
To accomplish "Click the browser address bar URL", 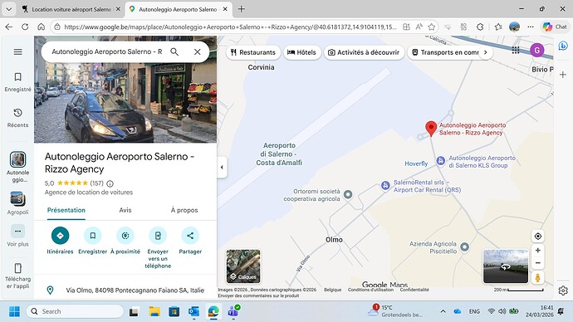I will (230, 27).
